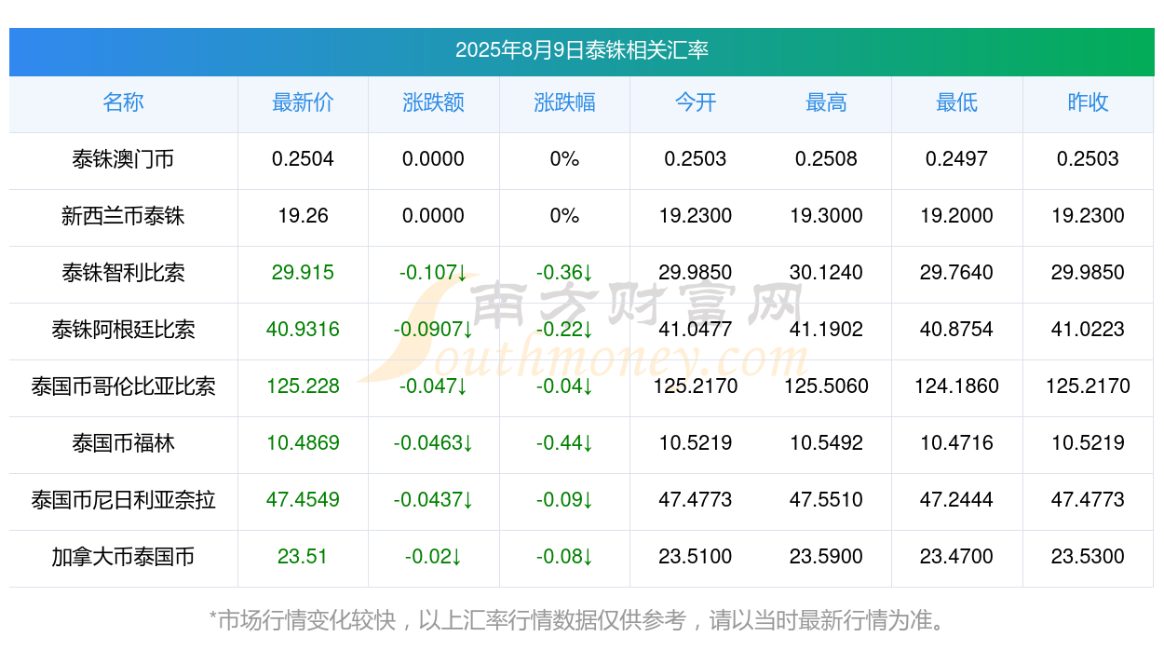Image resolution: width=1164 pixels, height=650 pixels.
Task: Click change percent -0.08↓
Action: click(x=564, y=557)
